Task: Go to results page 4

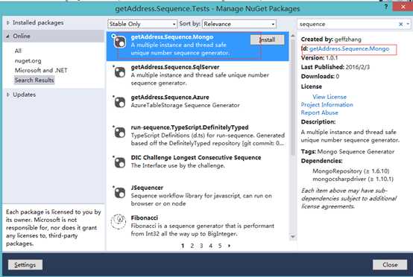Action: tap(210, 246)
